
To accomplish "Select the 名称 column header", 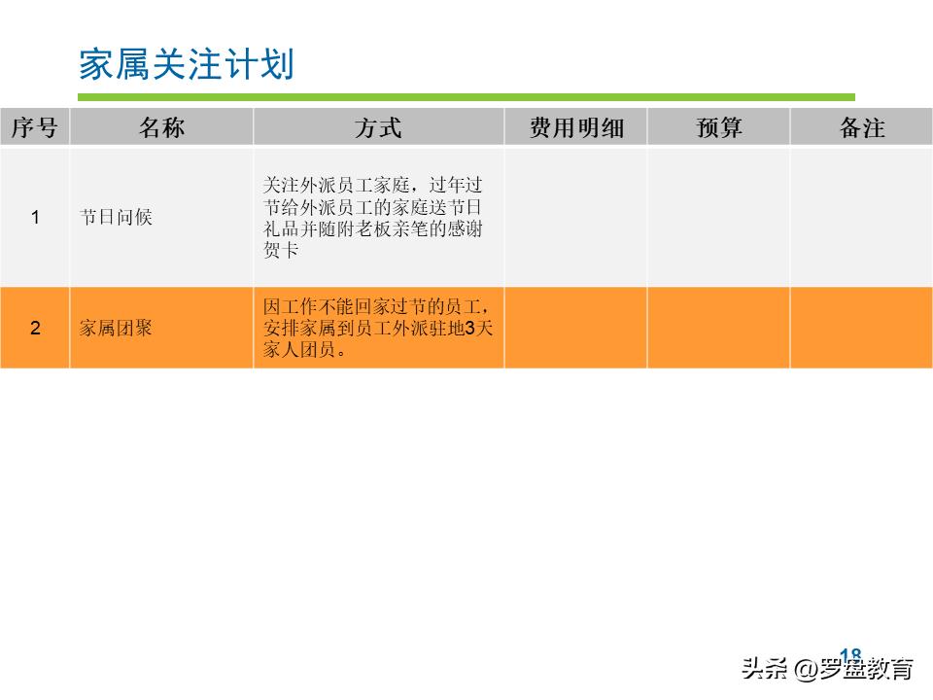I will 161,127.
